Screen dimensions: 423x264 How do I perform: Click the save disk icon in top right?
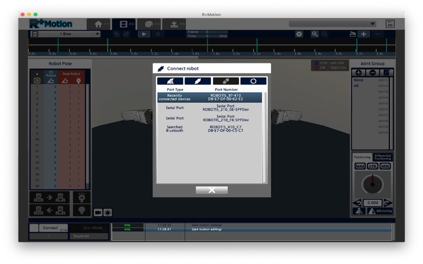(390, 24)
